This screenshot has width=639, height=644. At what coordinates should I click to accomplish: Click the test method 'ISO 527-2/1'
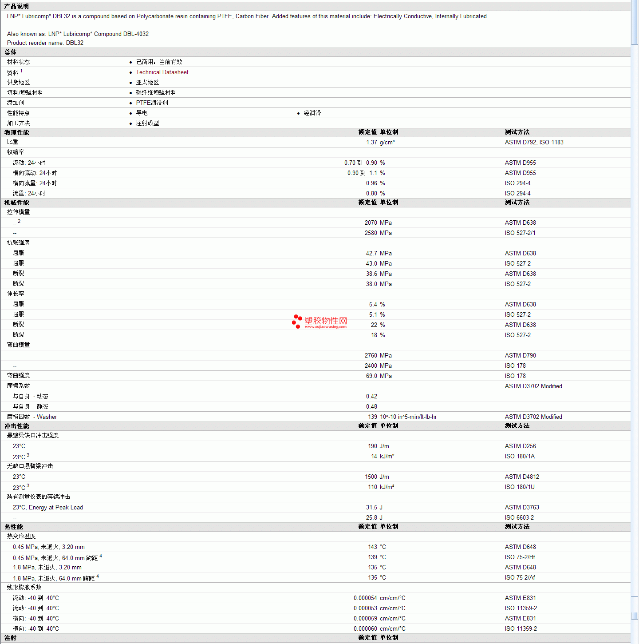tap(520, 233)
